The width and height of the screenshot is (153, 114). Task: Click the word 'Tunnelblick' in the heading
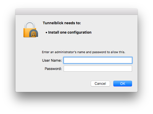click(x=53, y=23)
